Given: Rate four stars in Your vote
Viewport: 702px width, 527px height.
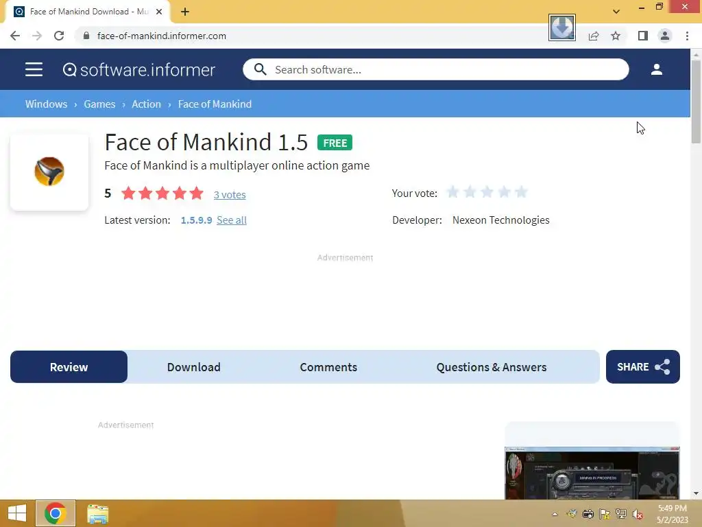Looking at the screenshot, I should (x=504, y=192).
